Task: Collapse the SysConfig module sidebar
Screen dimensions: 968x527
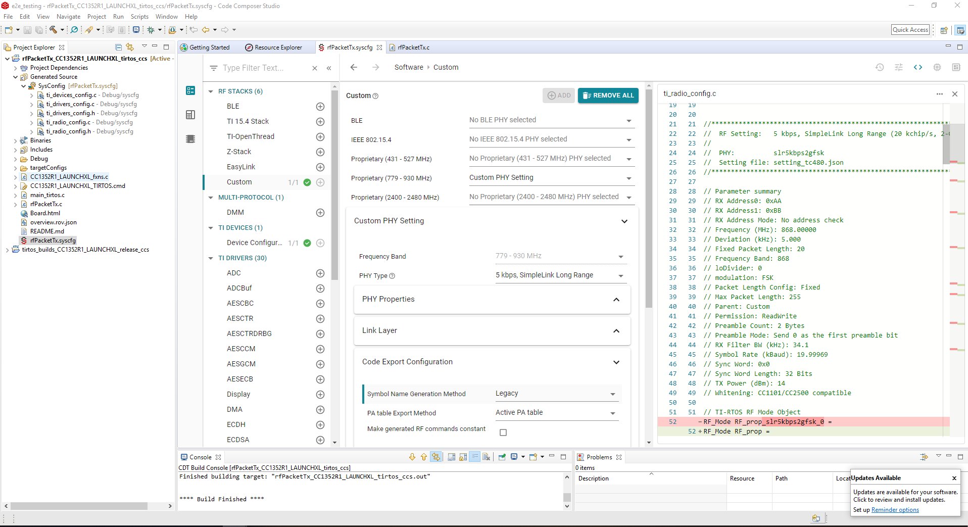Action: 329,68
